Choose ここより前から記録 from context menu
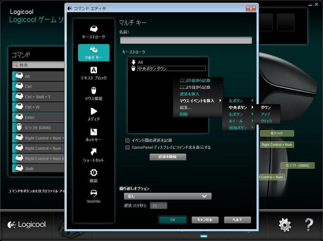323x241 pixels. pos(195,81)
